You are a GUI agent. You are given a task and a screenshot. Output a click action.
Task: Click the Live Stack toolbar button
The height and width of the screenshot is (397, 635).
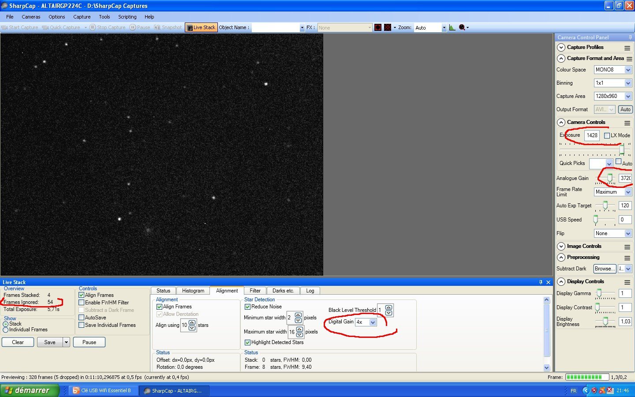[201, 27]
